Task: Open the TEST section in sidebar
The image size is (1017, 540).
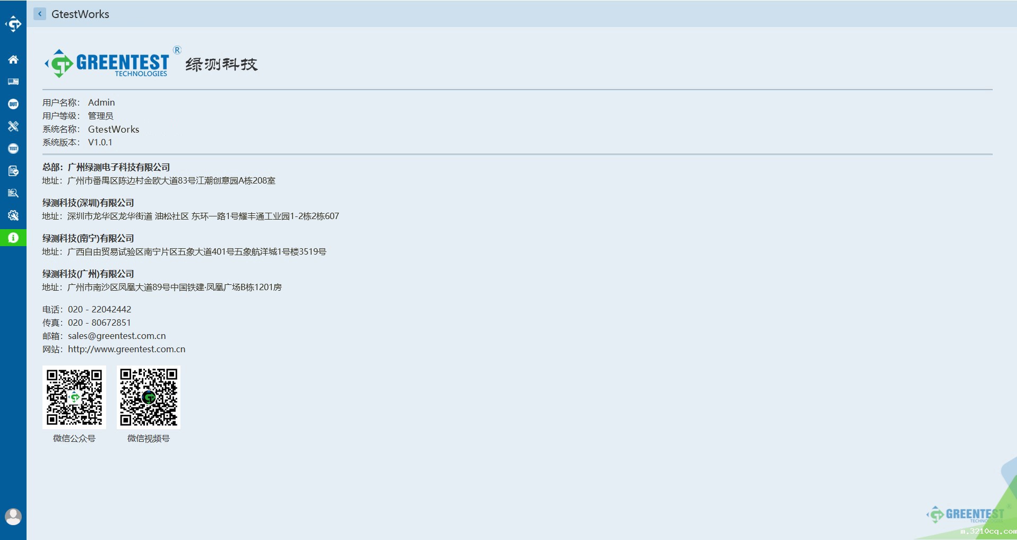Action: point(13,149)
